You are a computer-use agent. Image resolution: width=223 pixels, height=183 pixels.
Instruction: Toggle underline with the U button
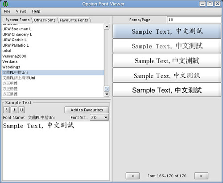(x=21, y=110)
